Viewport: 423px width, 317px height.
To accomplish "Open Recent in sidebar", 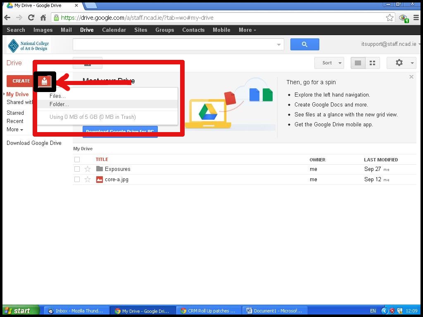I will pyautogui.click(x=15, y=121).
